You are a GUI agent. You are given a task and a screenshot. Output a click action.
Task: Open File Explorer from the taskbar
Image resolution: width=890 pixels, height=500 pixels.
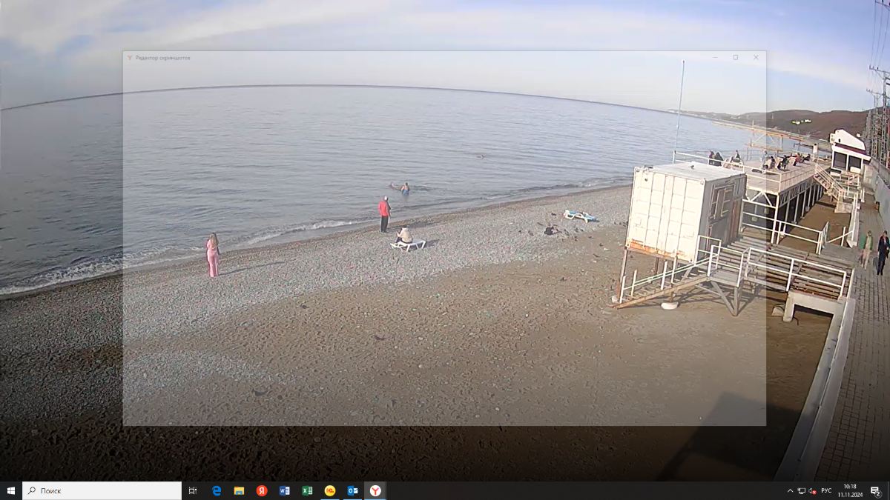click(x=239, y=490)
